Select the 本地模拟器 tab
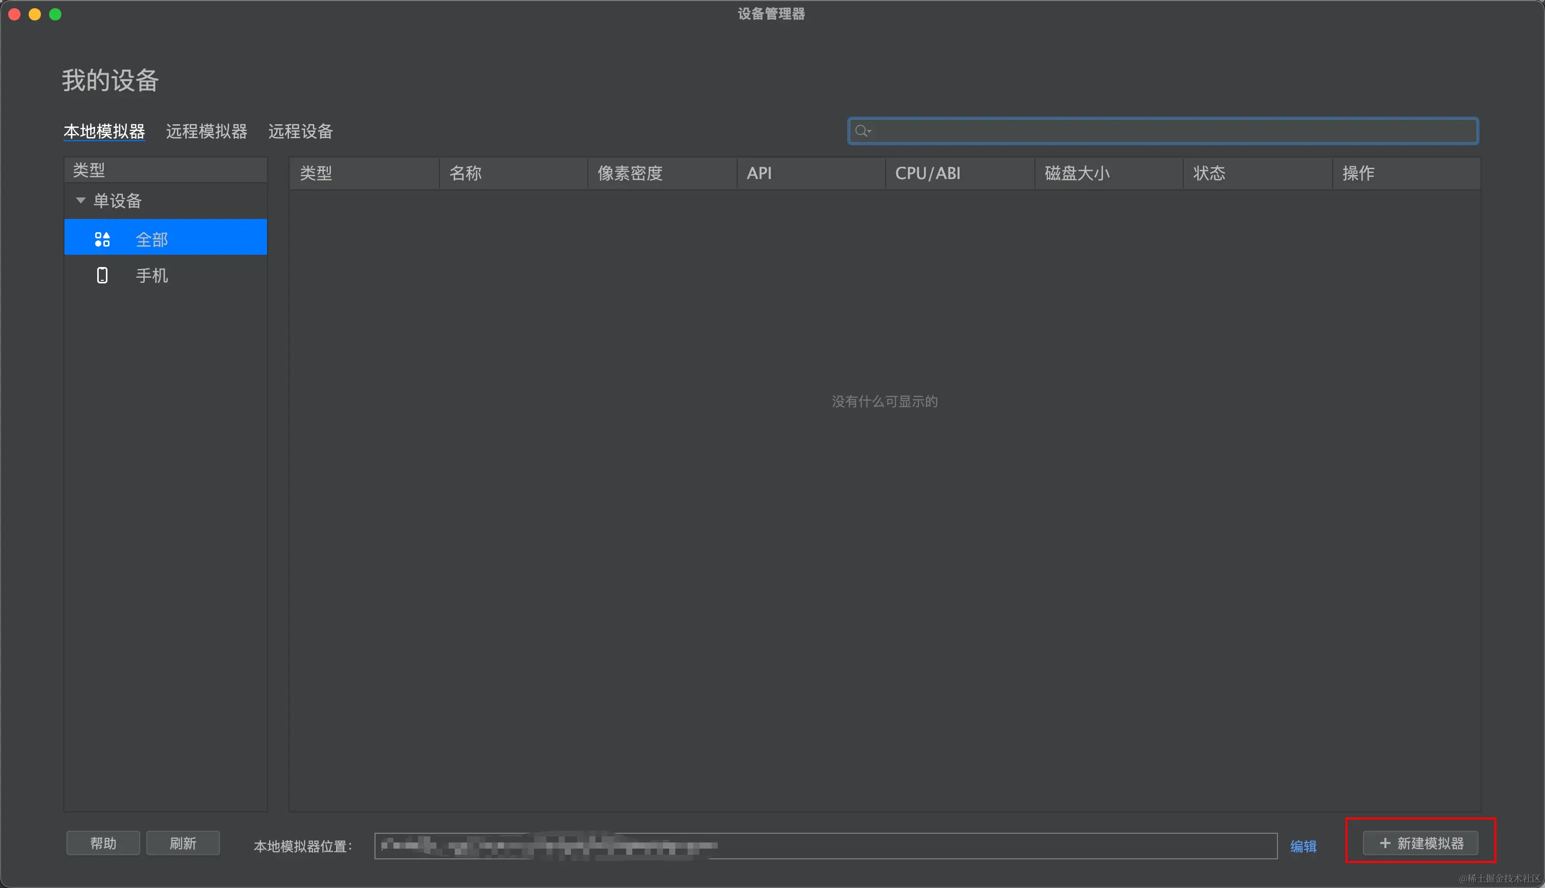 pos(104,132)
